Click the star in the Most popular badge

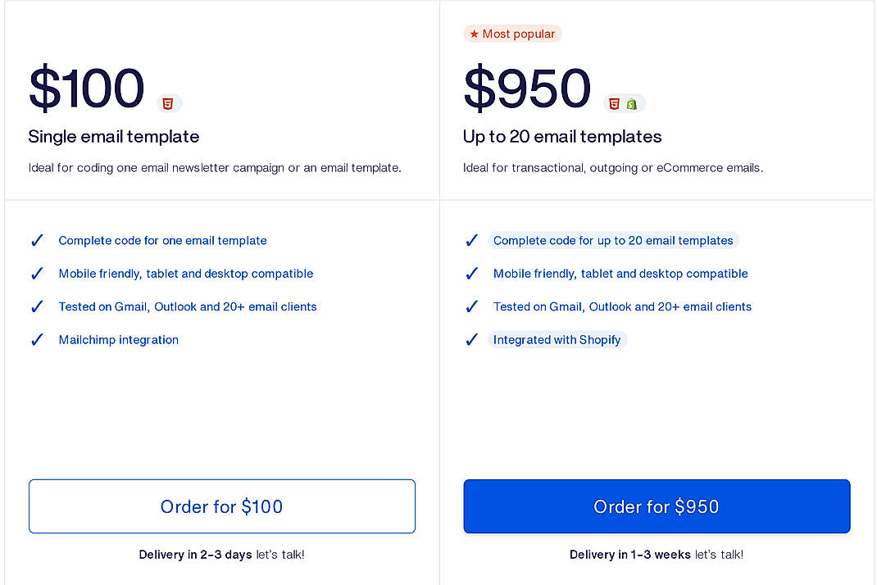tap(474, 34)
